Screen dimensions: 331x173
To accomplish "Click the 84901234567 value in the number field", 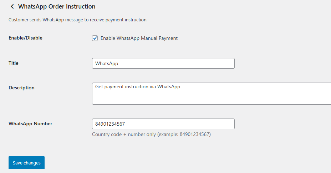I will [x=110, y=124].
